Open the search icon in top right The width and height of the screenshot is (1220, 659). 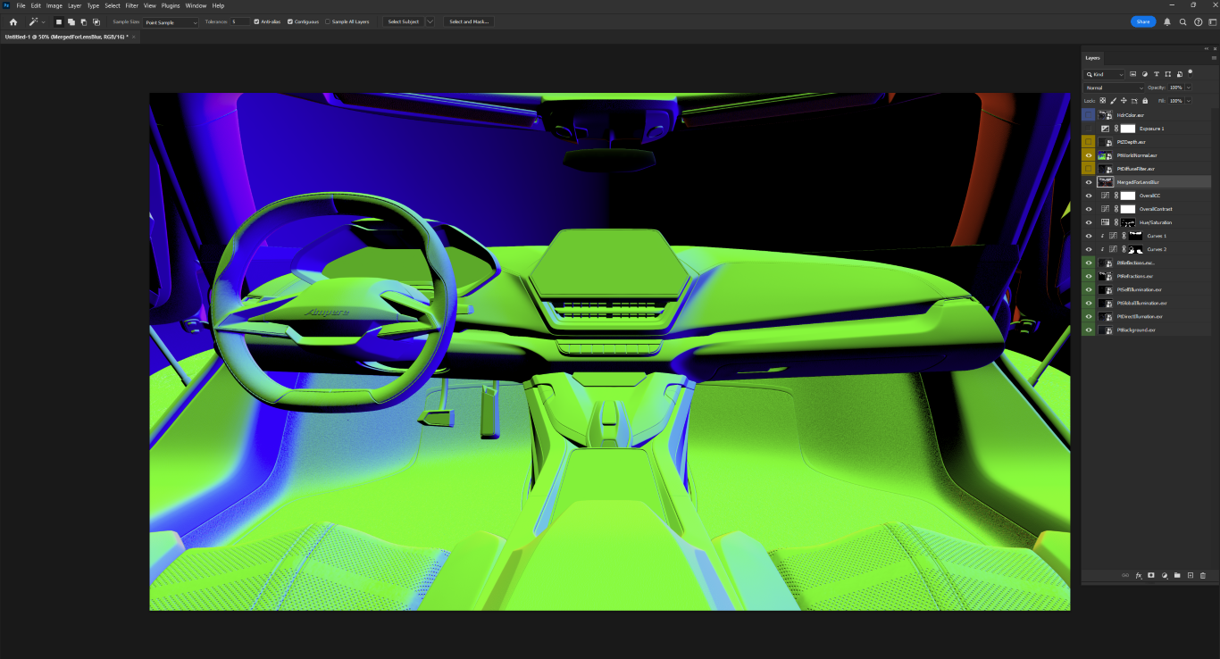1182,21
